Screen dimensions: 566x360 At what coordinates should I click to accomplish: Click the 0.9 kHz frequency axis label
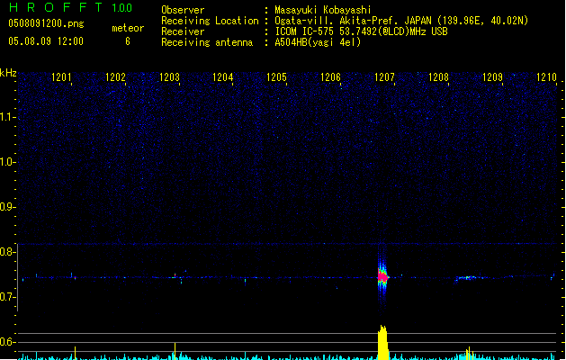9,207
